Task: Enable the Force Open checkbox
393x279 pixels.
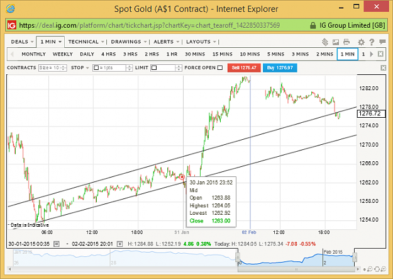Action: click(x=220, y=67)
